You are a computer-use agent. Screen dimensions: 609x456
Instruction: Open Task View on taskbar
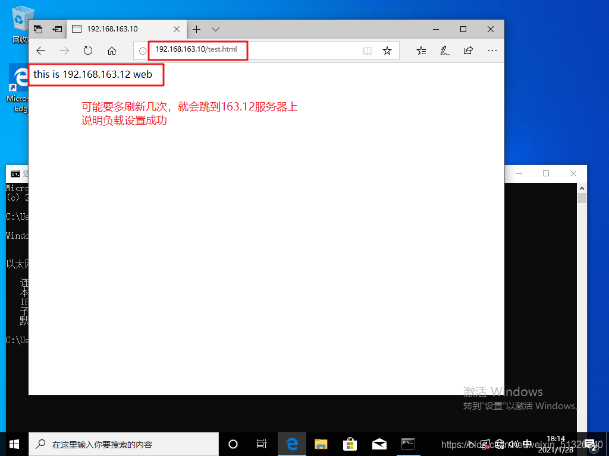[262, 444]
